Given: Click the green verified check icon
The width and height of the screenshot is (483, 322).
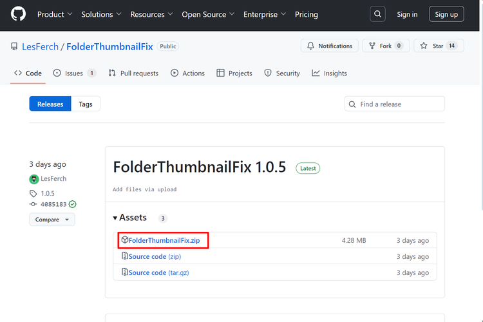Looking at the screenshot, I should [x=72, y=204].
